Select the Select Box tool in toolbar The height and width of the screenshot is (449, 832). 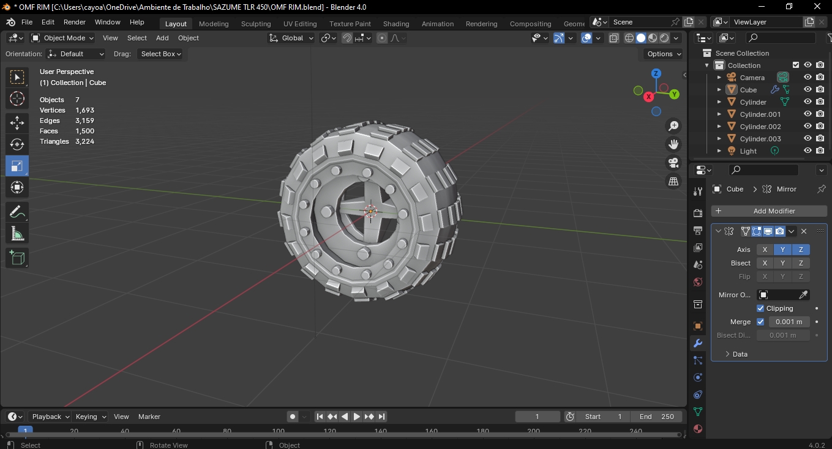pos(17,77)
